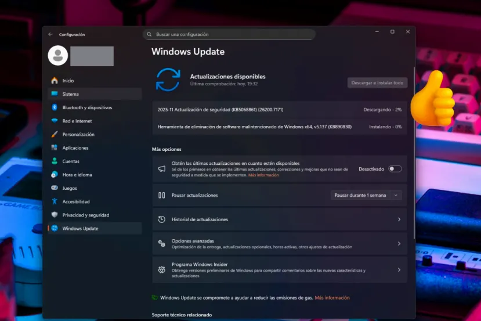
Task: Click the vertical scrollbar of settings page
Action: point(414,153)
